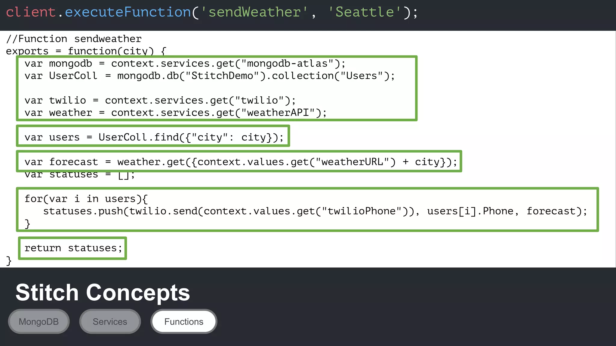Click the 'var users = UserColl.find' line

[x=154, y=138]
